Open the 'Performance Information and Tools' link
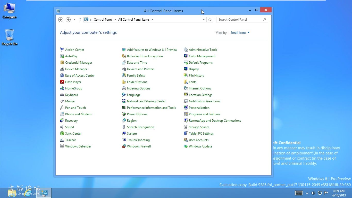Viewport: 352px width, 198px height. pos(151,108)
